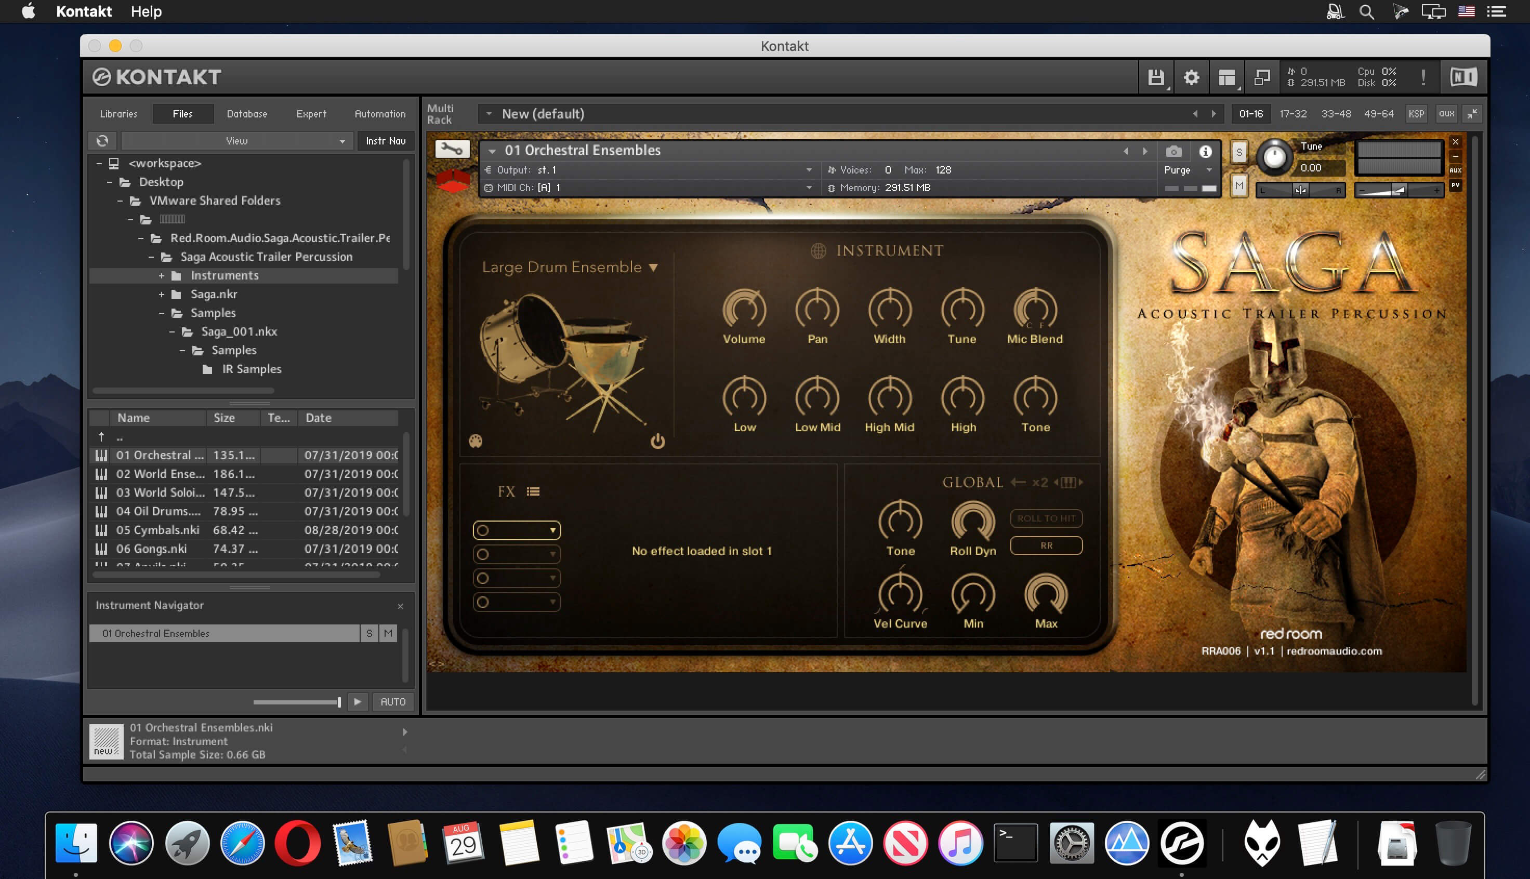This screenshot has width=1530, height=879.
Task: Click the minimized view window icon
Action: pyautogui.click(x=1262, y=77)
